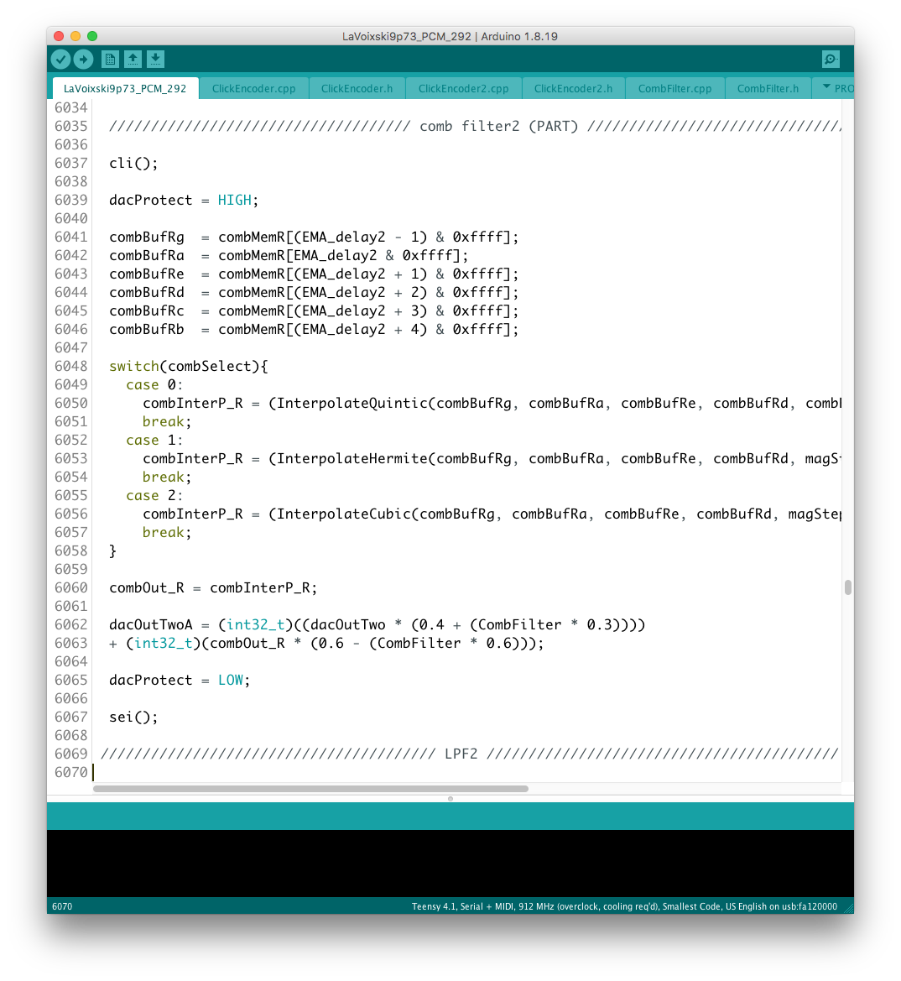901x981 pixels.
Task: Switch to the ClickEncoder.h tab
Action: (x=357, y=88)
